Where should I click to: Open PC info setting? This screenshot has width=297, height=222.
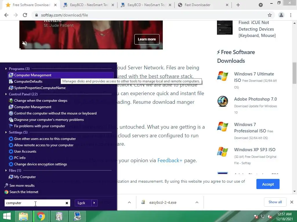tap(20, 158)
